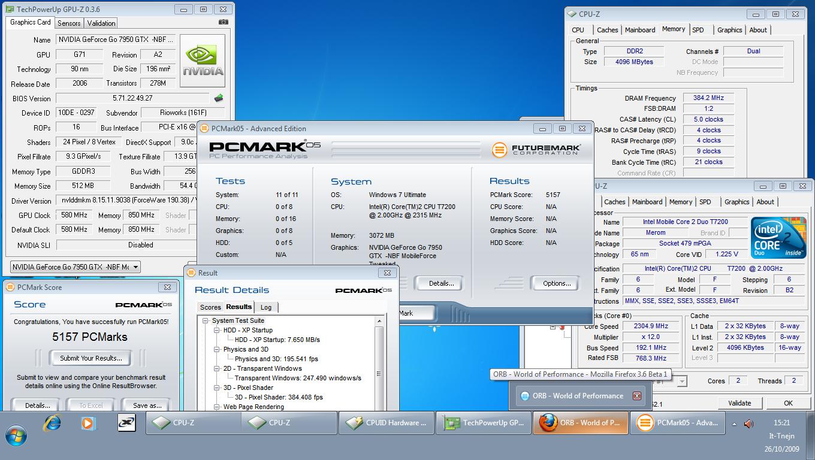The height and width of the screenshot is (460, 815).
Task: Click the 5157 PCMarks score text
Action: (x=90, y=337)
